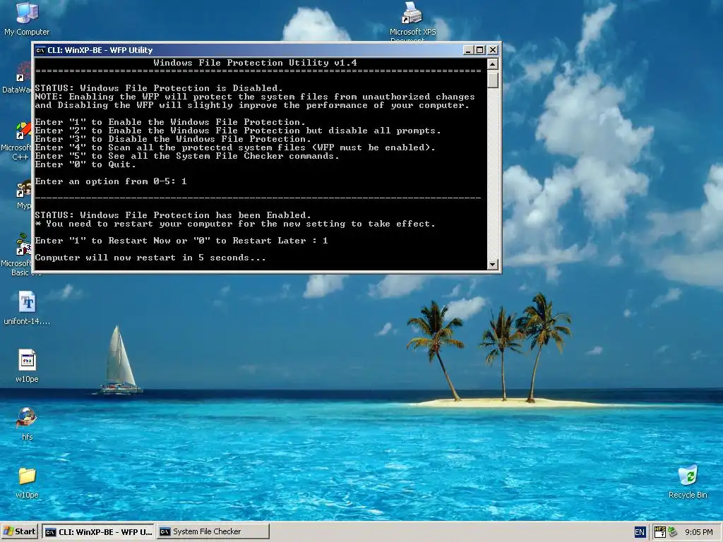Switch to the System File Checker taskbar button
The height and width of the screenshot is (542, 723).
pyautogui.click(x=213, y=531)
